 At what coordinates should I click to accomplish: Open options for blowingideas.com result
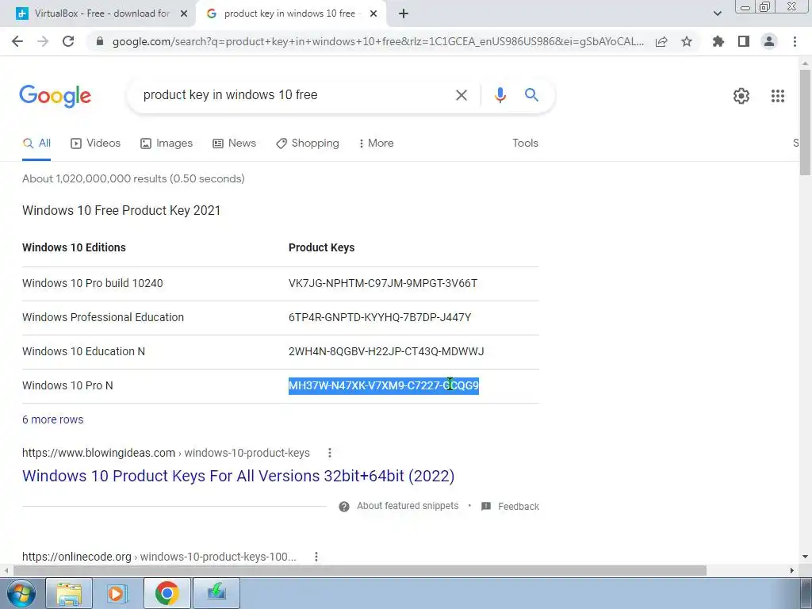click(x=329, y=453)
